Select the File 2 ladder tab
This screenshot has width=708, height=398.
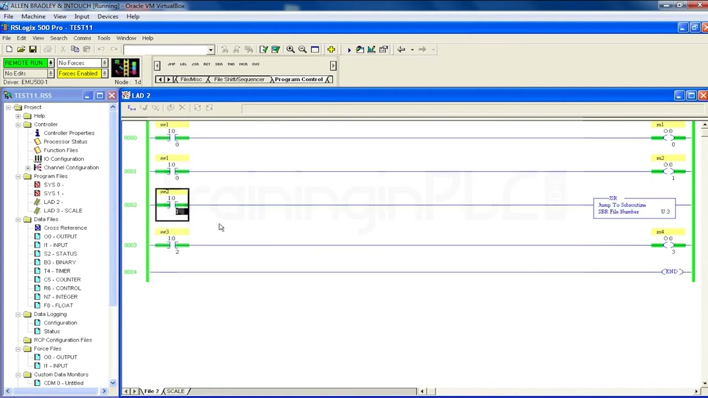[x=151, y=391]
